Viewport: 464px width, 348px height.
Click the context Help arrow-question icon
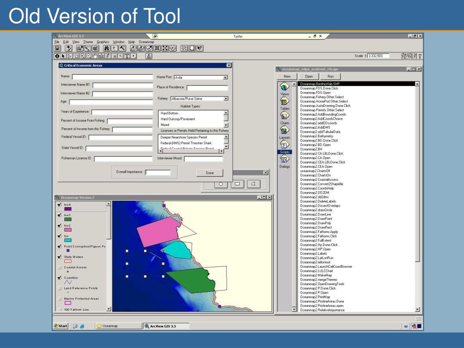click(200, 48)
